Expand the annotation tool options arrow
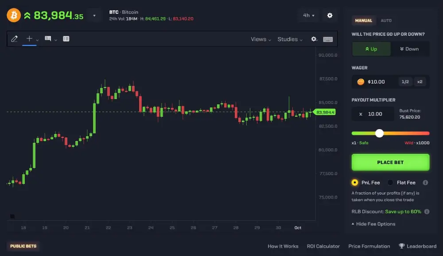 tap(56, 40)
